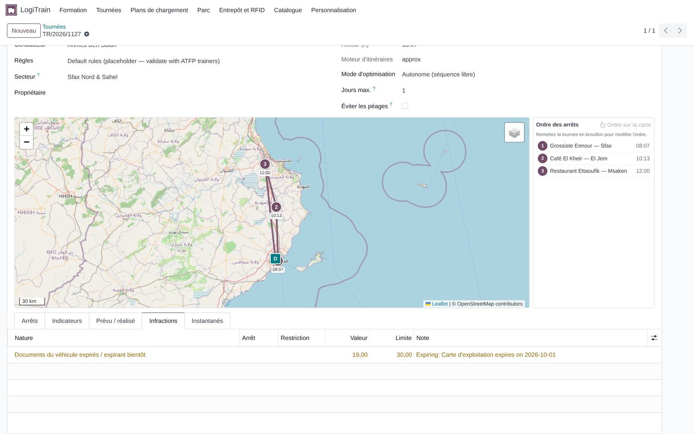Click the Ordre sur la carte button
This screenshot has height=434, width=694.
click(x=626, y=125)
